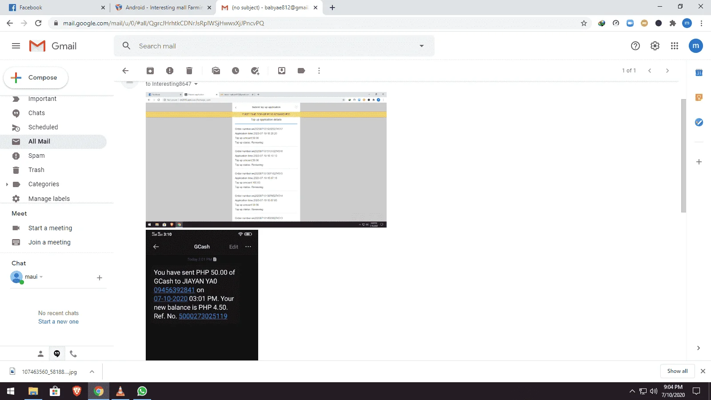
Task: Click the Get add-ons plus icon
Action: click(x=699, y=162)
